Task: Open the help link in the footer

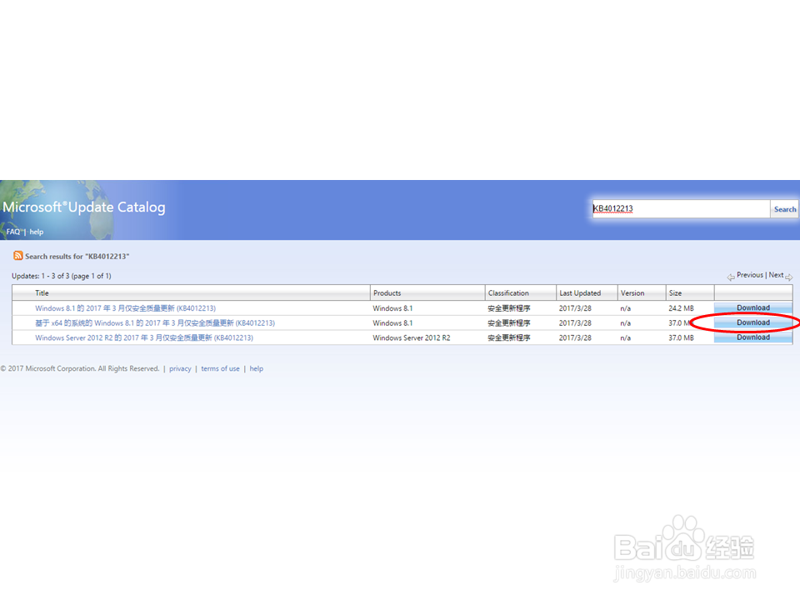Action: [256, 368]
